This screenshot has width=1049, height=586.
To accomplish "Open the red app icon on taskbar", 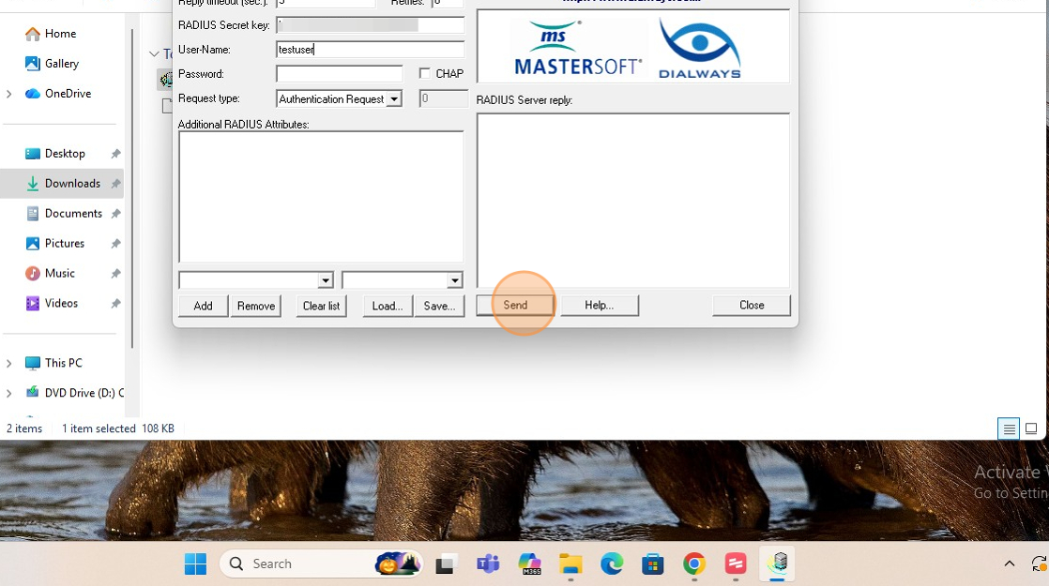I will (x=736, y=563).
